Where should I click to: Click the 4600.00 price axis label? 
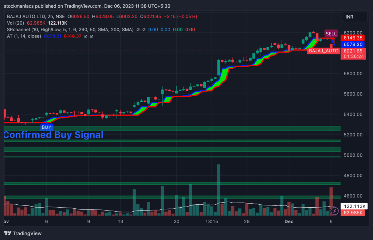pyautogui.click(x=353, y=196)
